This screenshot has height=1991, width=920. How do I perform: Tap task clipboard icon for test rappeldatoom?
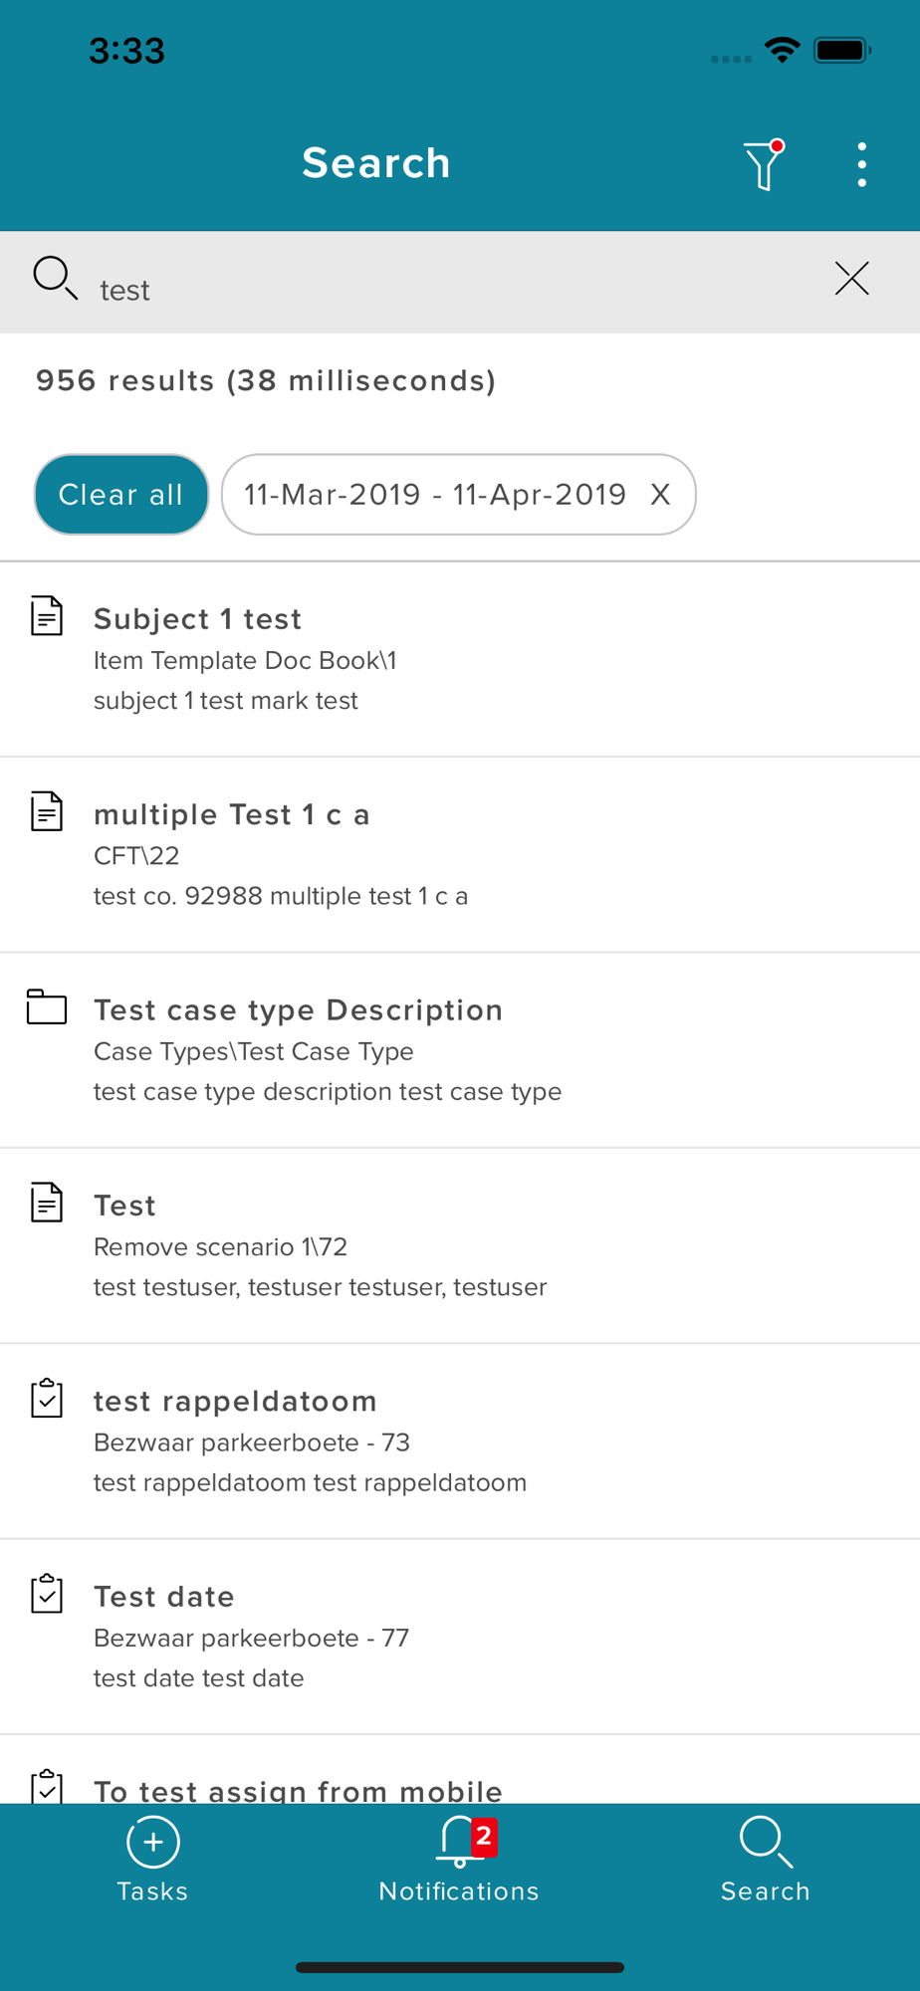click(47, 1399)
